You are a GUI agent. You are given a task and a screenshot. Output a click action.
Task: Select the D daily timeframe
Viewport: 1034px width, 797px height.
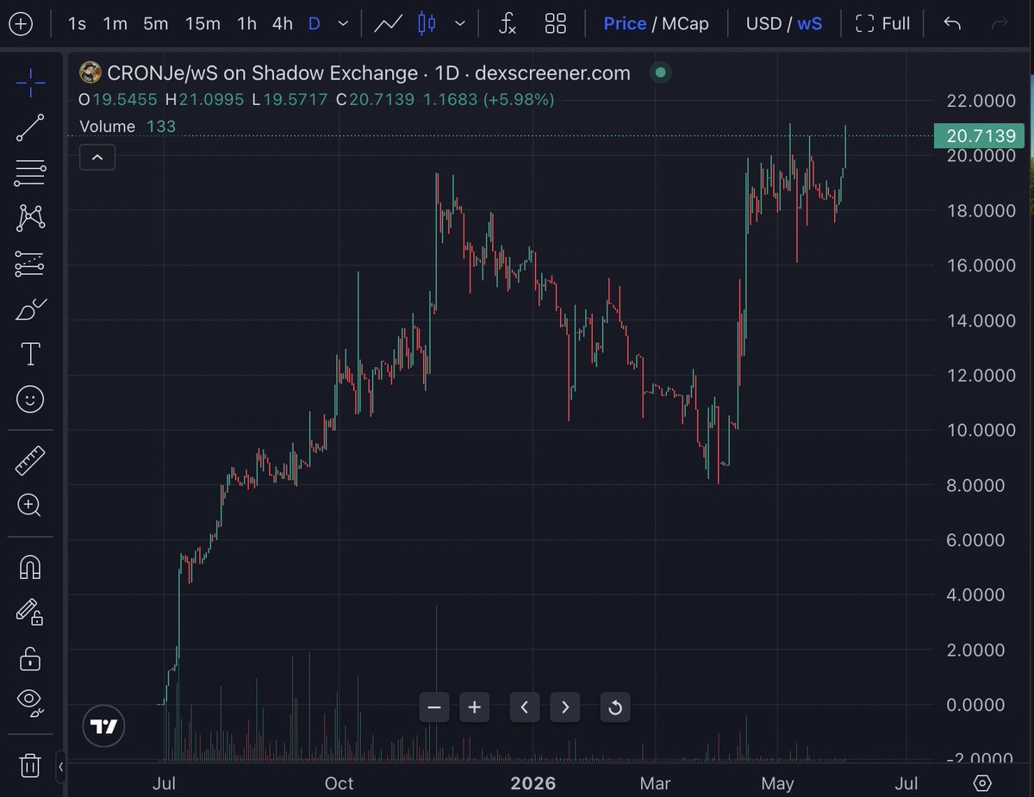coord(314,24)
